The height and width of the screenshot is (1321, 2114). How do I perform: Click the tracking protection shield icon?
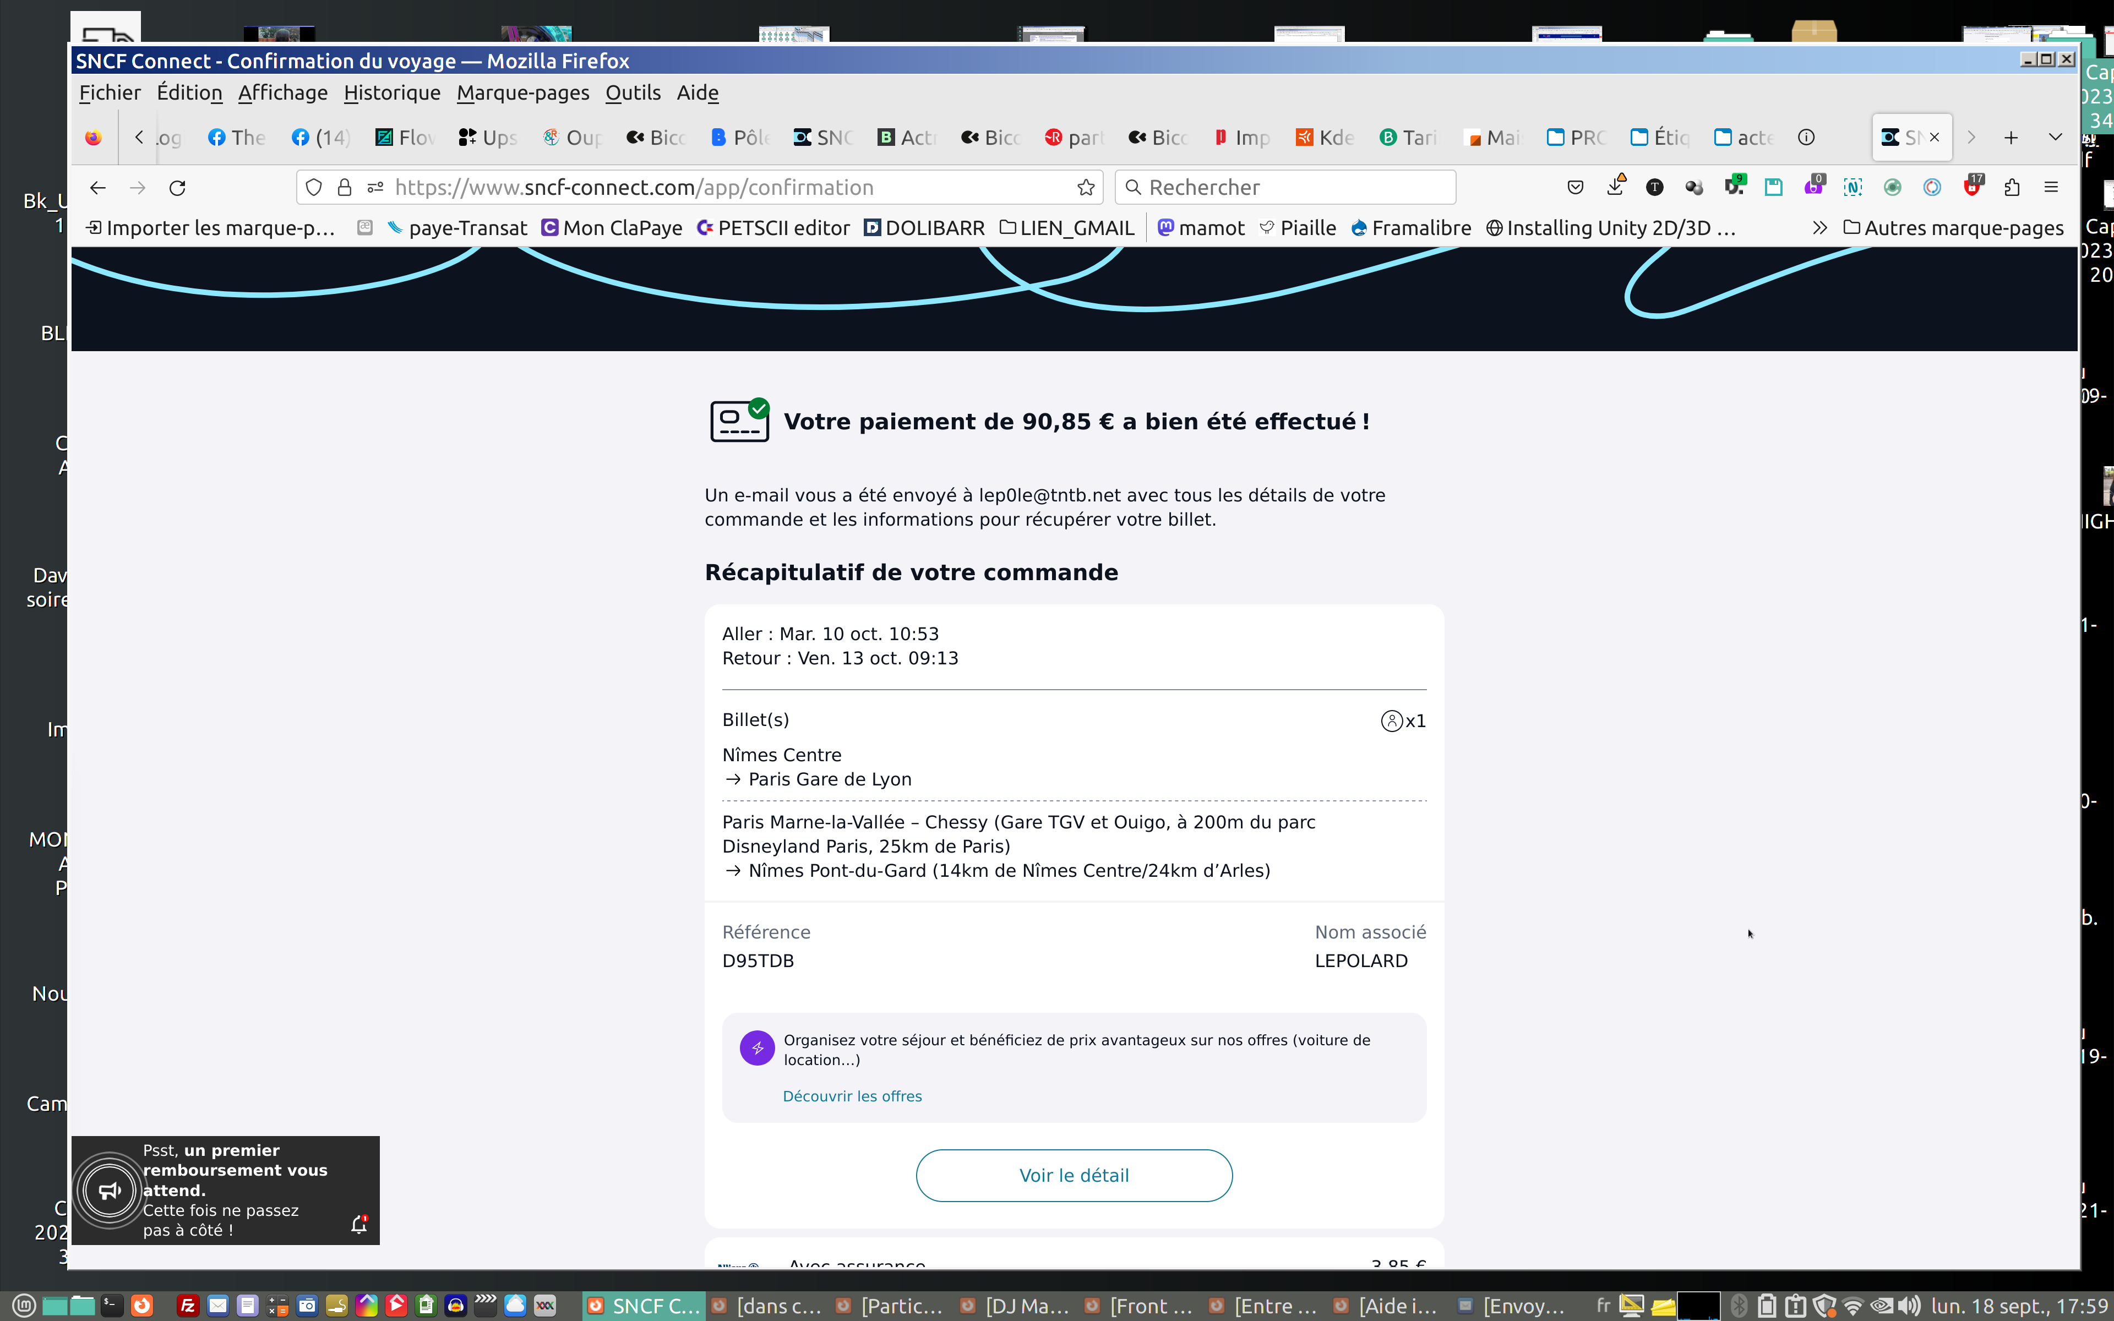314,187
